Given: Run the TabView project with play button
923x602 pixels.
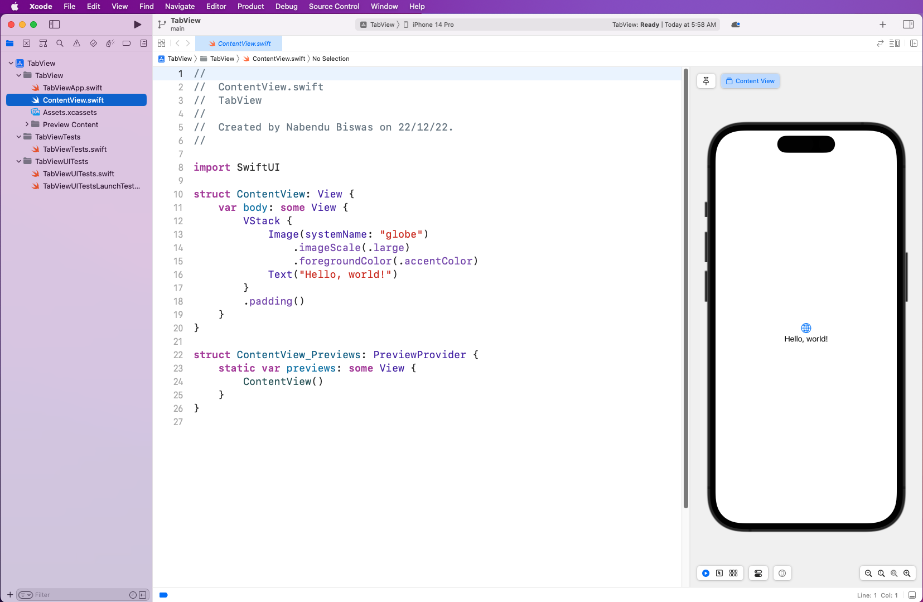Looking at the screenshot, I should point(137,25).
